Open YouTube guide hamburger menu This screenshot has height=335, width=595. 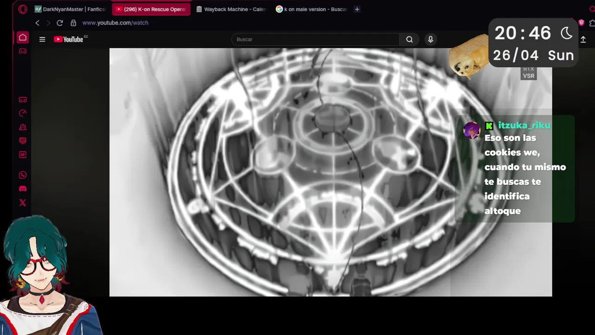[42, 40]
